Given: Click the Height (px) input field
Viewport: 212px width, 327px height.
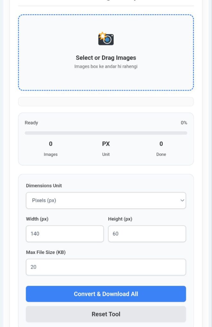Looking at the screenshot, I should pyautogui.click(x=147, y=234).
